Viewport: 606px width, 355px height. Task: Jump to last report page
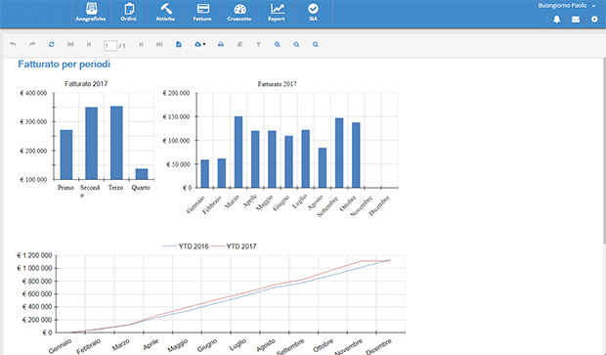tap(159, 44)
